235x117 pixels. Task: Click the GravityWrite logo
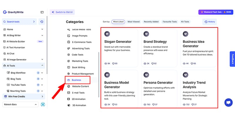point(13,12)
